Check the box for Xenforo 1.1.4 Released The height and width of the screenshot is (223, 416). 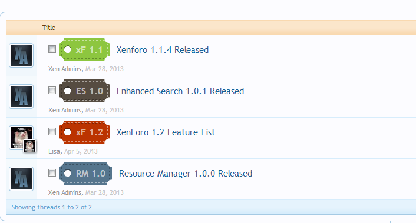coord(52,49)
